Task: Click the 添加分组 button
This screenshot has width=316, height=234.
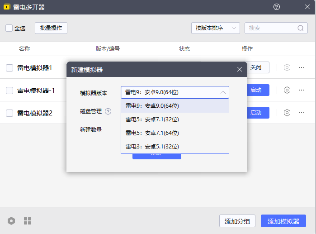Action: (x=237, y=221)
